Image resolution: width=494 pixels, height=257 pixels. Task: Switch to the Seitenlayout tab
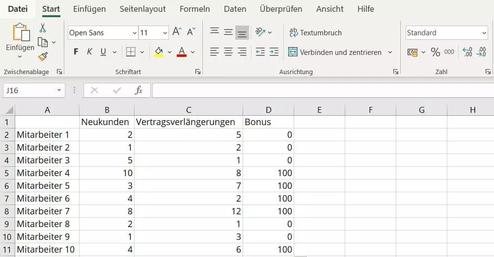(143, 9)
